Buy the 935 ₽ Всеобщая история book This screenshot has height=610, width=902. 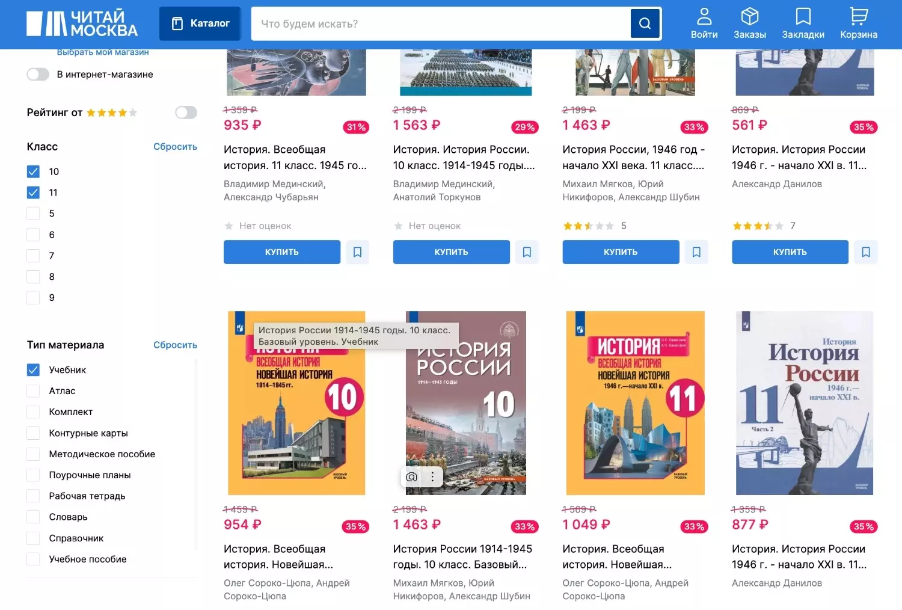[x=282, y=252]
